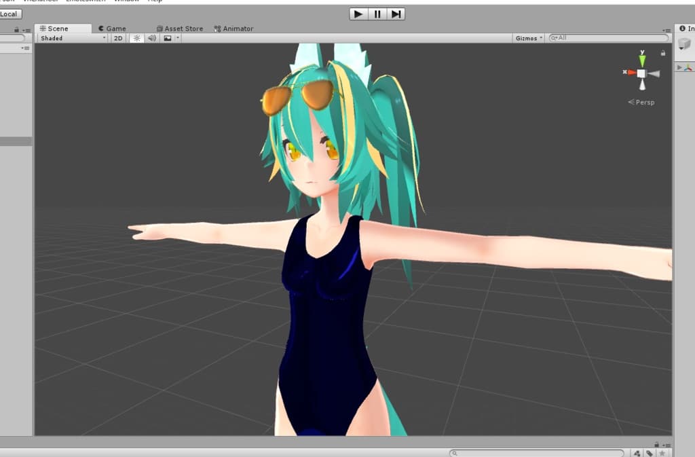Click the Step forward frame button
Screen dimensions: 695x457
pos(396,14)
